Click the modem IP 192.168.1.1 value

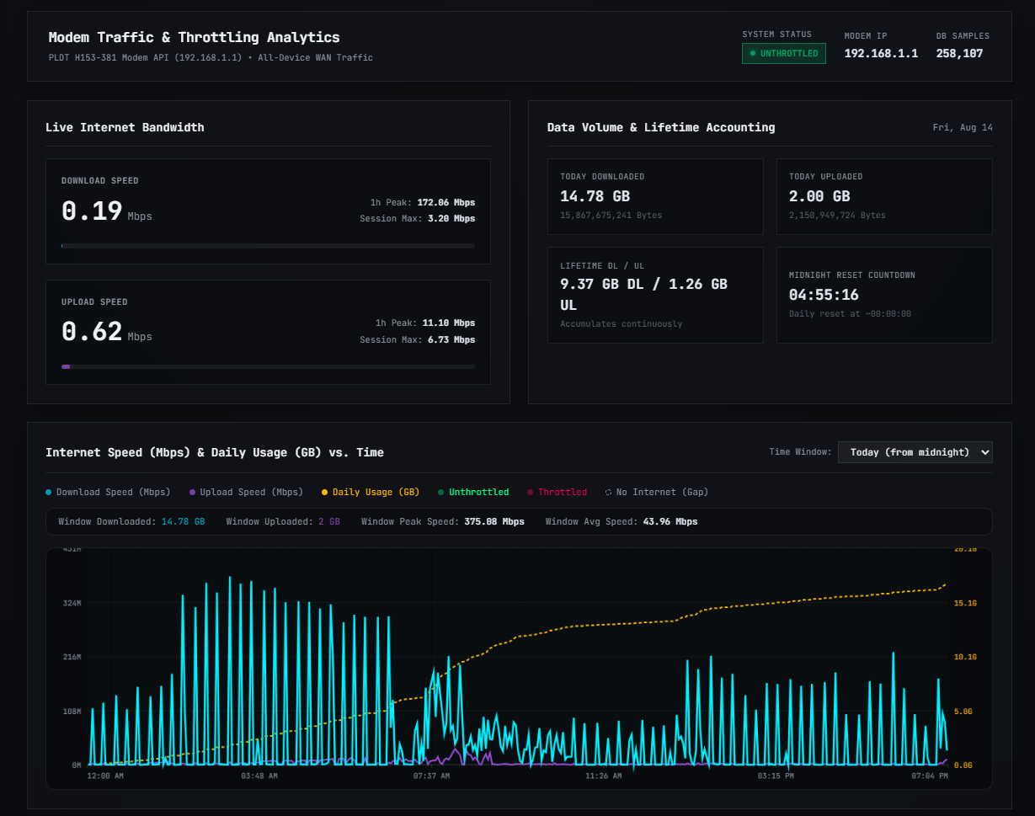tap(881, 53)
